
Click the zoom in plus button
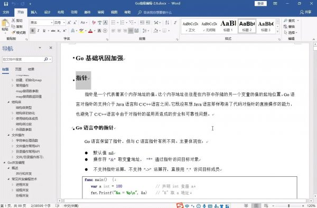click(303, 206)
